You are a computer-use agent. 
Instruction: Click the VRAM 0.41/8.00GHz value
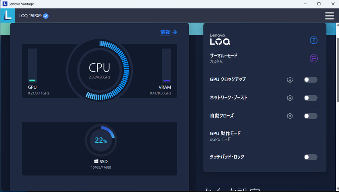(x=160, y=93)
